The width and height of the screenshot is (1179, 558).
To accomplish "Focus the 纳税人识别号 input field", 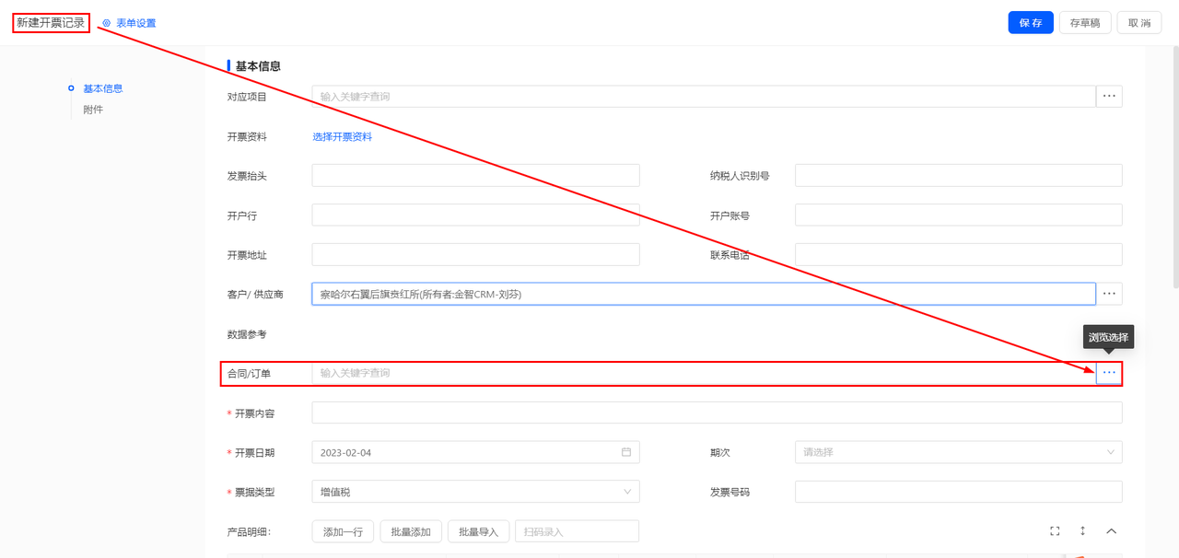I will (958, 176).
